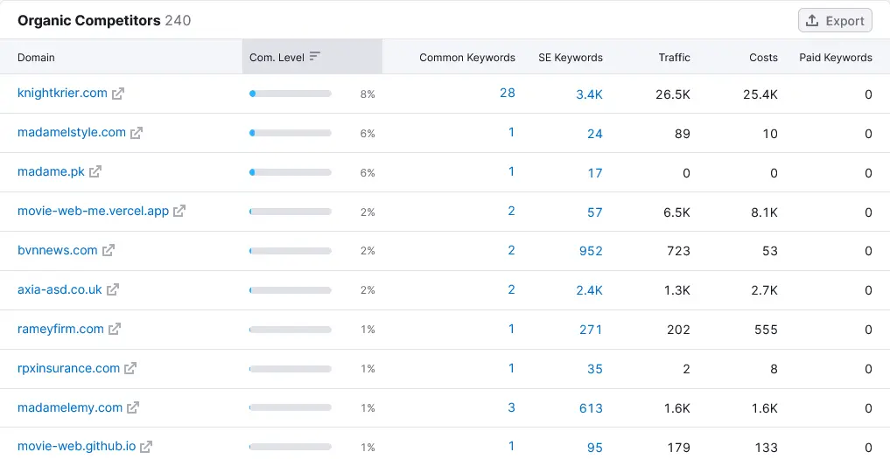Open external link icon for movie-web-me.vercel.app
The image size is (890, 459).
(x=179, y=211)
